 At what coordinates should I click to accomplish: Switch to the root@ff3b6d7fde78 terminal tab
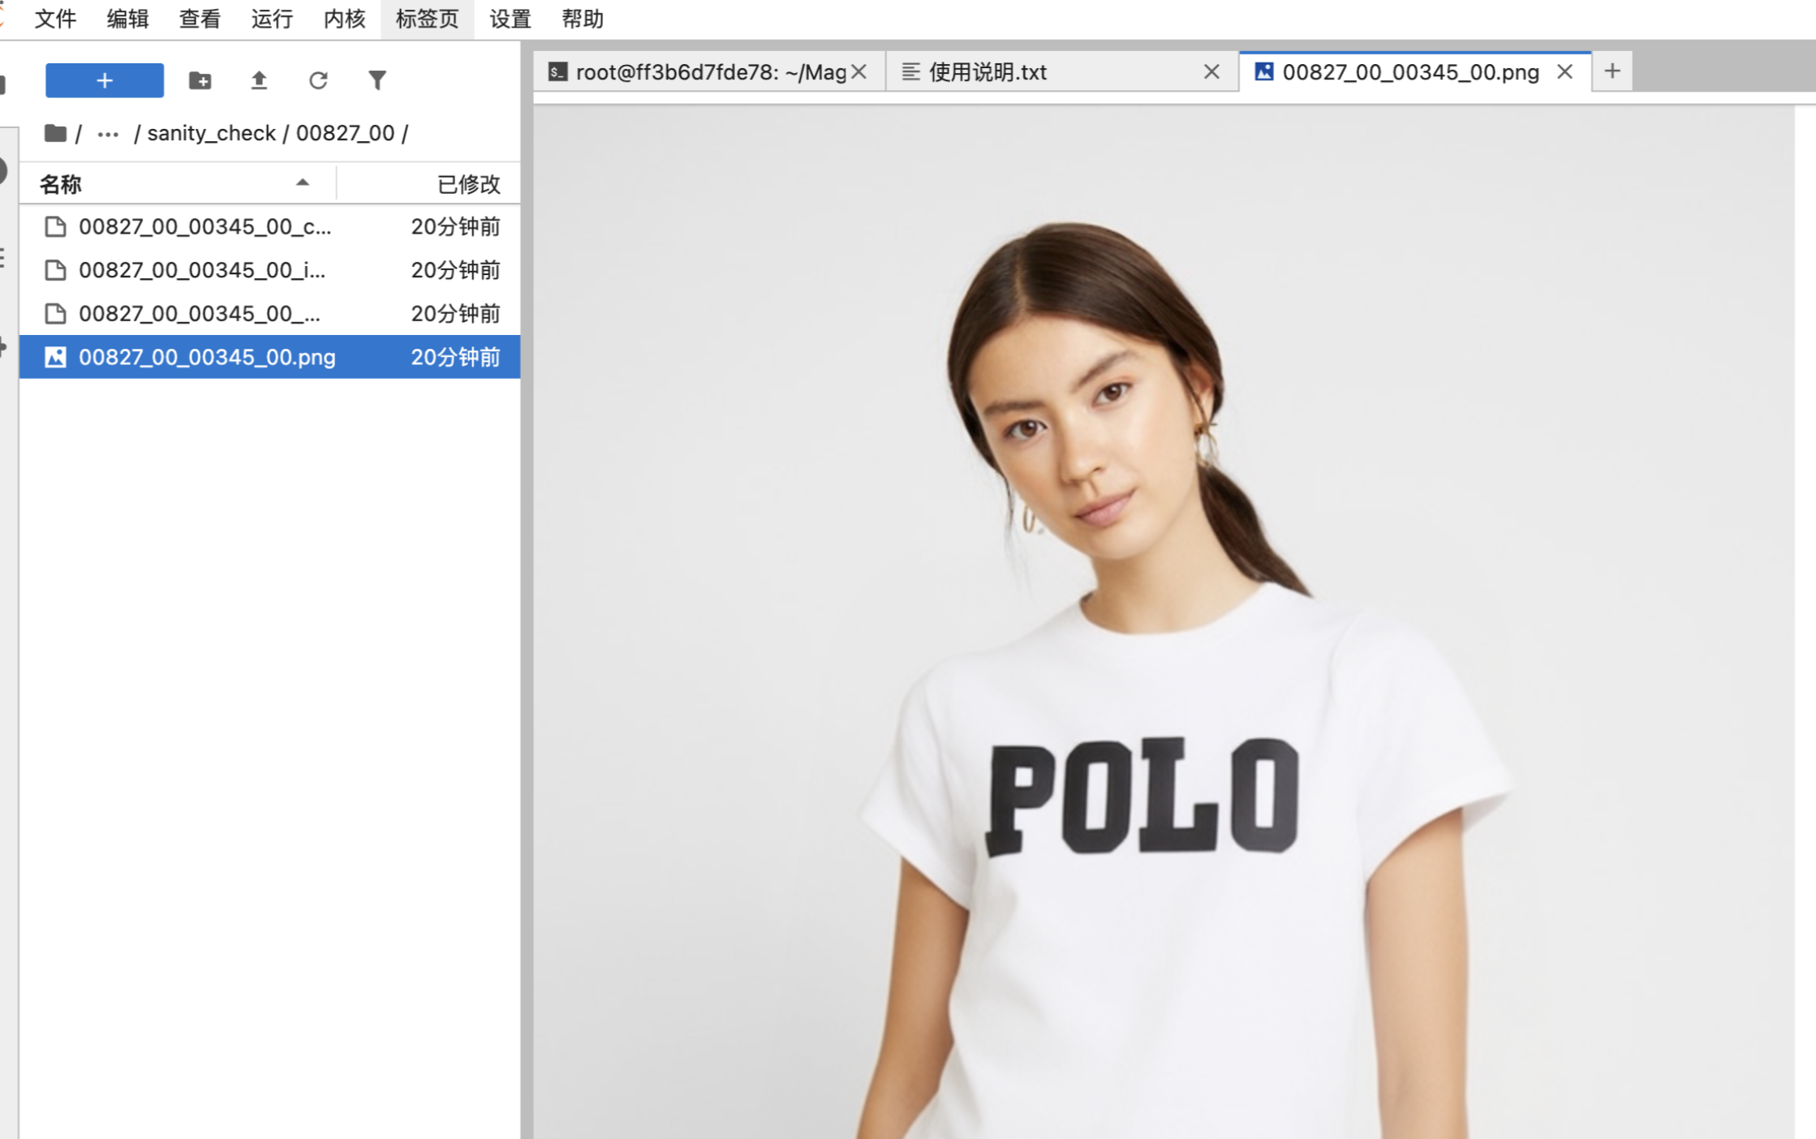coord(709,72)
